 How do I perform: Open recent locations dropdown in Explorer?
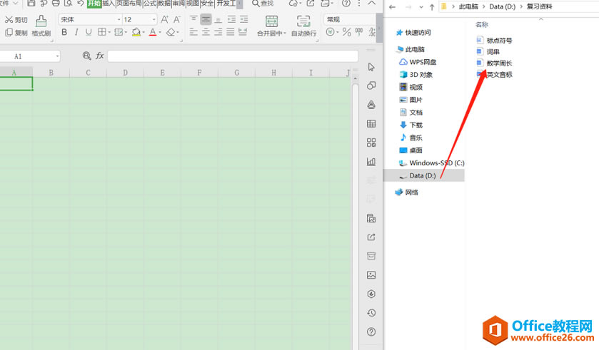click(421, 7)
